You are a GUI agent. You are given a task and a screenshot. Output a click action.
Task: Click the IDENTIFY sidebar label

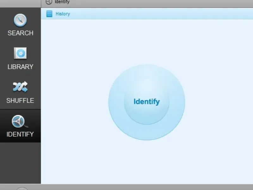tap(20, 134)
